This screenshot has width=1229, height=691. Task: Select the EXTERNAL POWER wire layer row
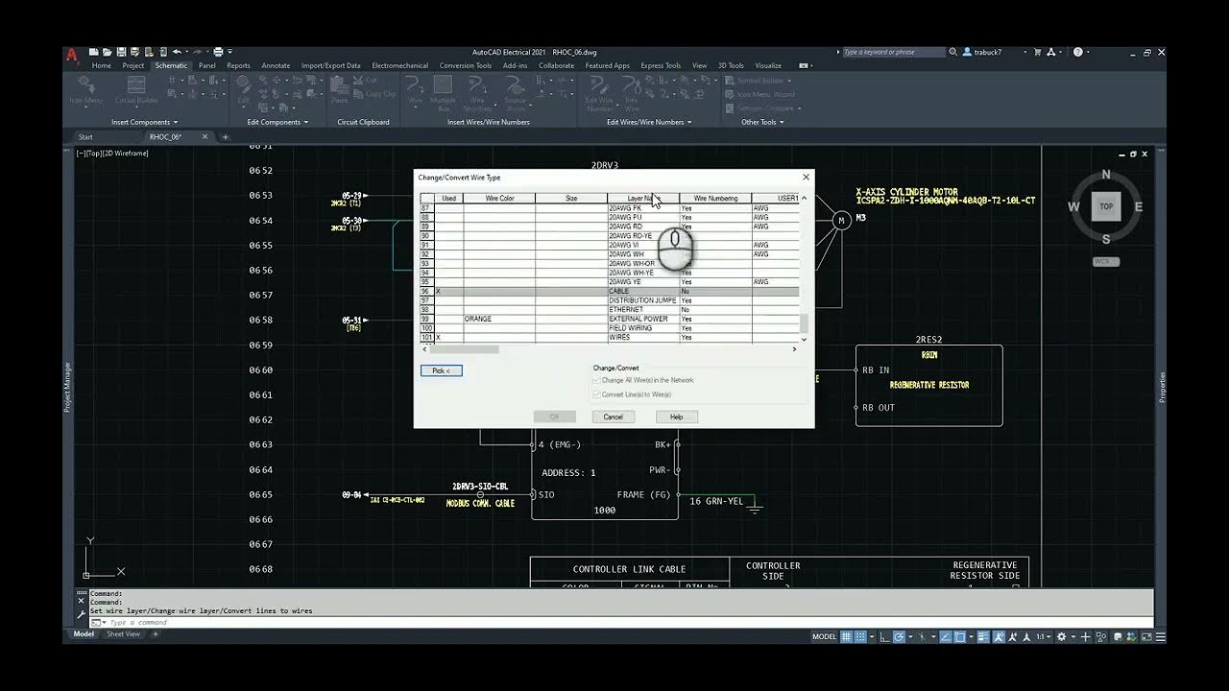[610, 319]
